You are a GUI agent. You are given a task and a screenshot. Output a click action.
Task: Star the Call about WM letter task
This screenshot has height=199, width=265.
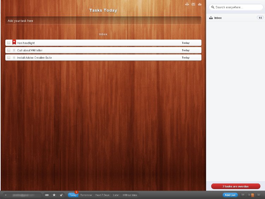[14, 50]
